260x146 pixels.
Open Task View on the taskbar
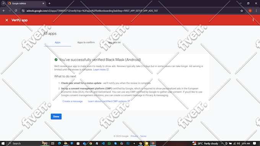[x=53, y=143]
